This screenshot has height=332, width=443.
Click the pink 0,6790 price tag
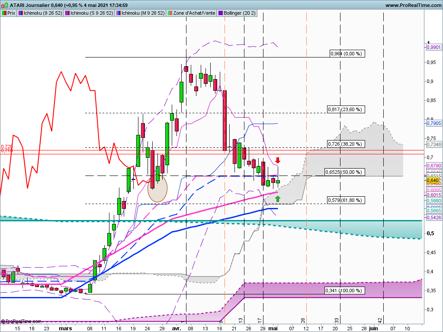[x=433, y=166]
